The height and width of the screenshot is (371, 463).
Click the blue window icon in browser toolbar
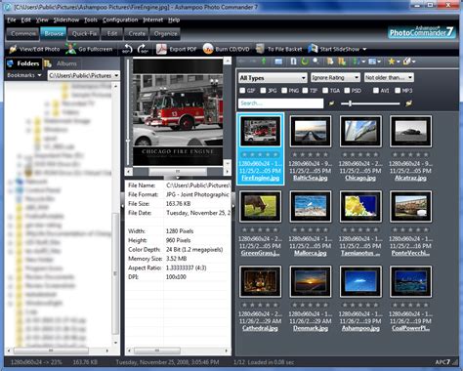278,62
